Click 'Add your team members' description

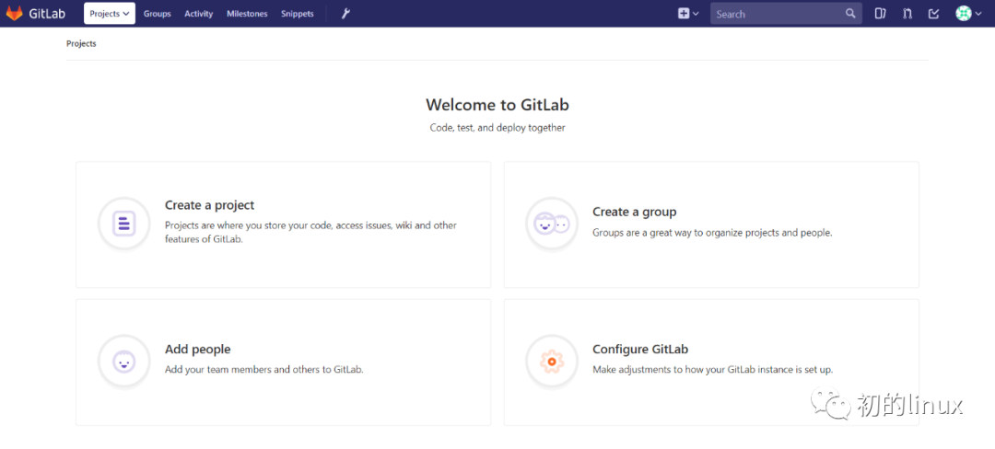click(x=264, y=370)
